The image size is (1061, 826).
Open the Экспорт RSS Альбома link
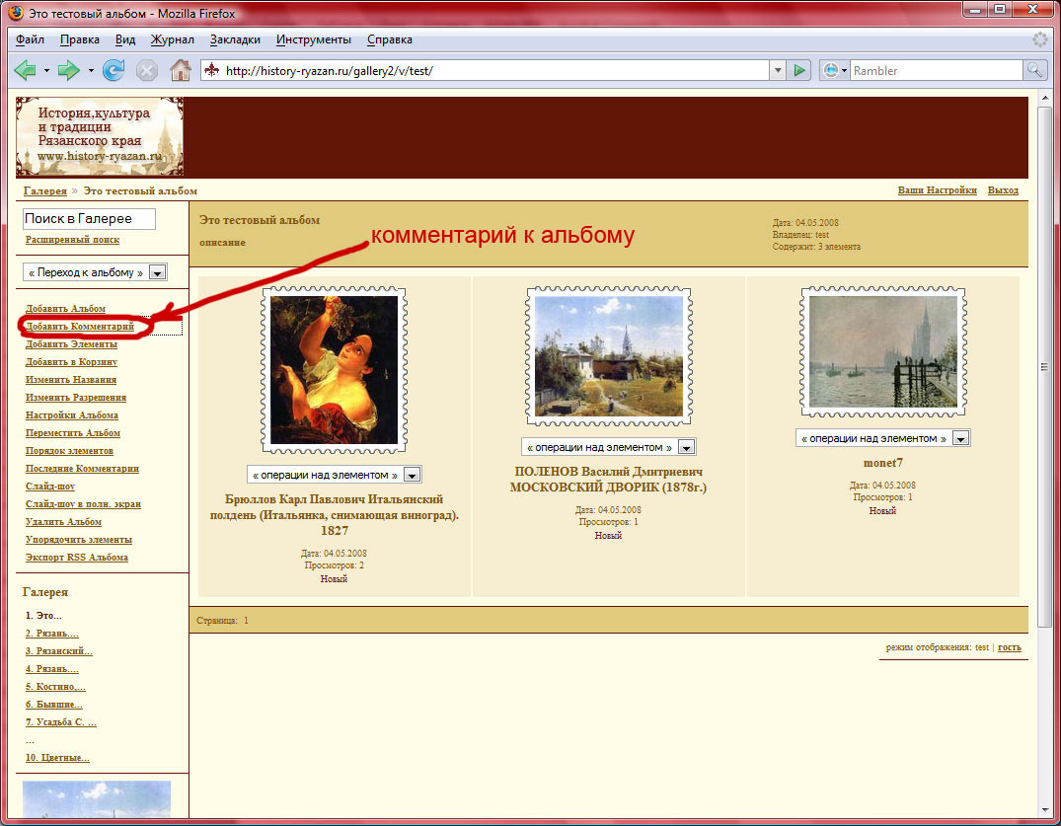point(77,557)
